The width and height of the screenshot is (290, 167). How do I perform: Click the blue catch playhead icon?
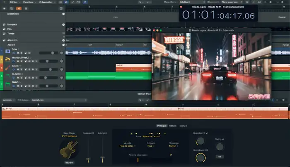[85, 2]
